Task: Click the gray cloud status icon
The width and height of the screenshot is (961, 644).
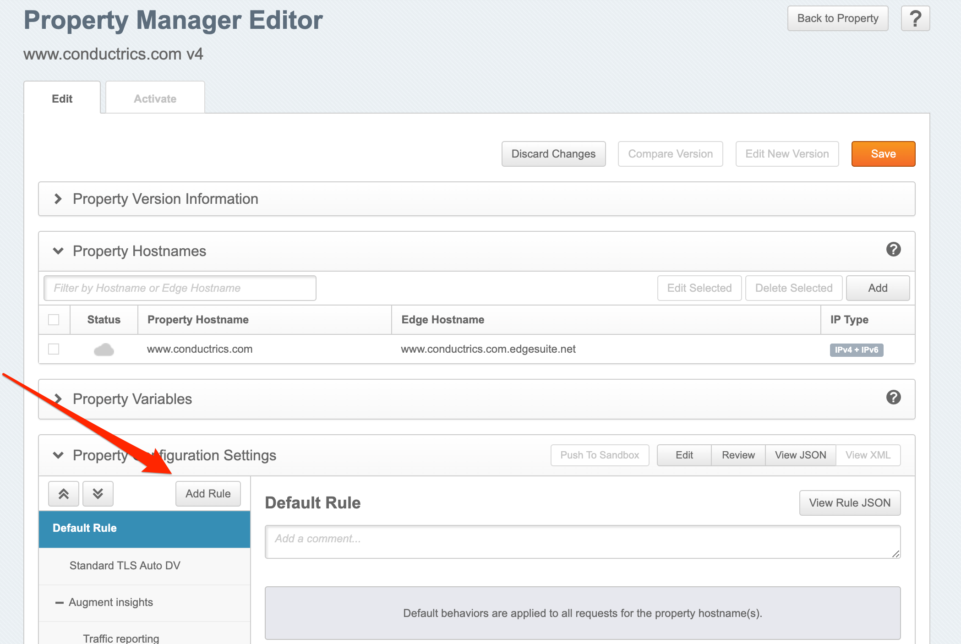Action: [x=104, y=349]
